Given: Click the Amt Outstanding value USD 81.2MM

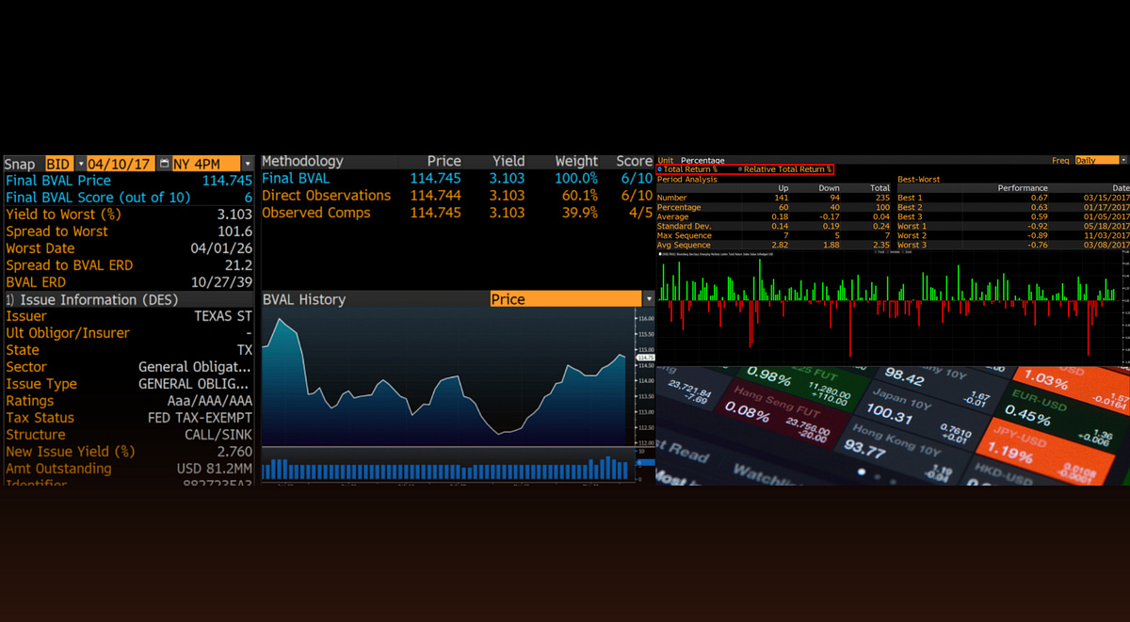Looking at the screenshot, I should point(215,469).
